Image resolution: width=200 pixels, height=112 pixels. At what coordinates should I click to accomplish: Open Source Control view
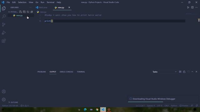[4, 25]
